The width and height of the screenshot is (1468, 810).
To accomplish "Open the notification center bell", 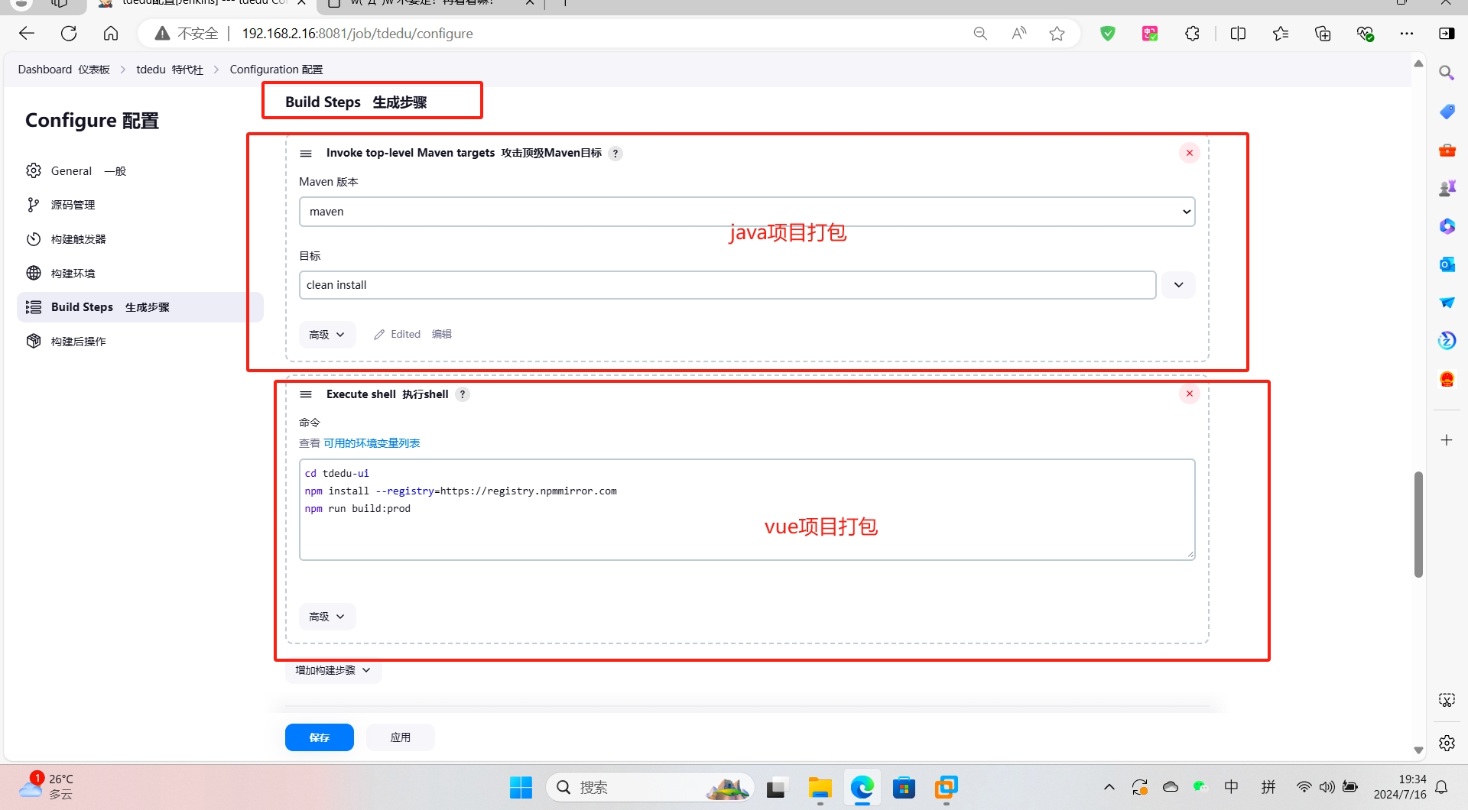I will click(x=1441, y=787).
